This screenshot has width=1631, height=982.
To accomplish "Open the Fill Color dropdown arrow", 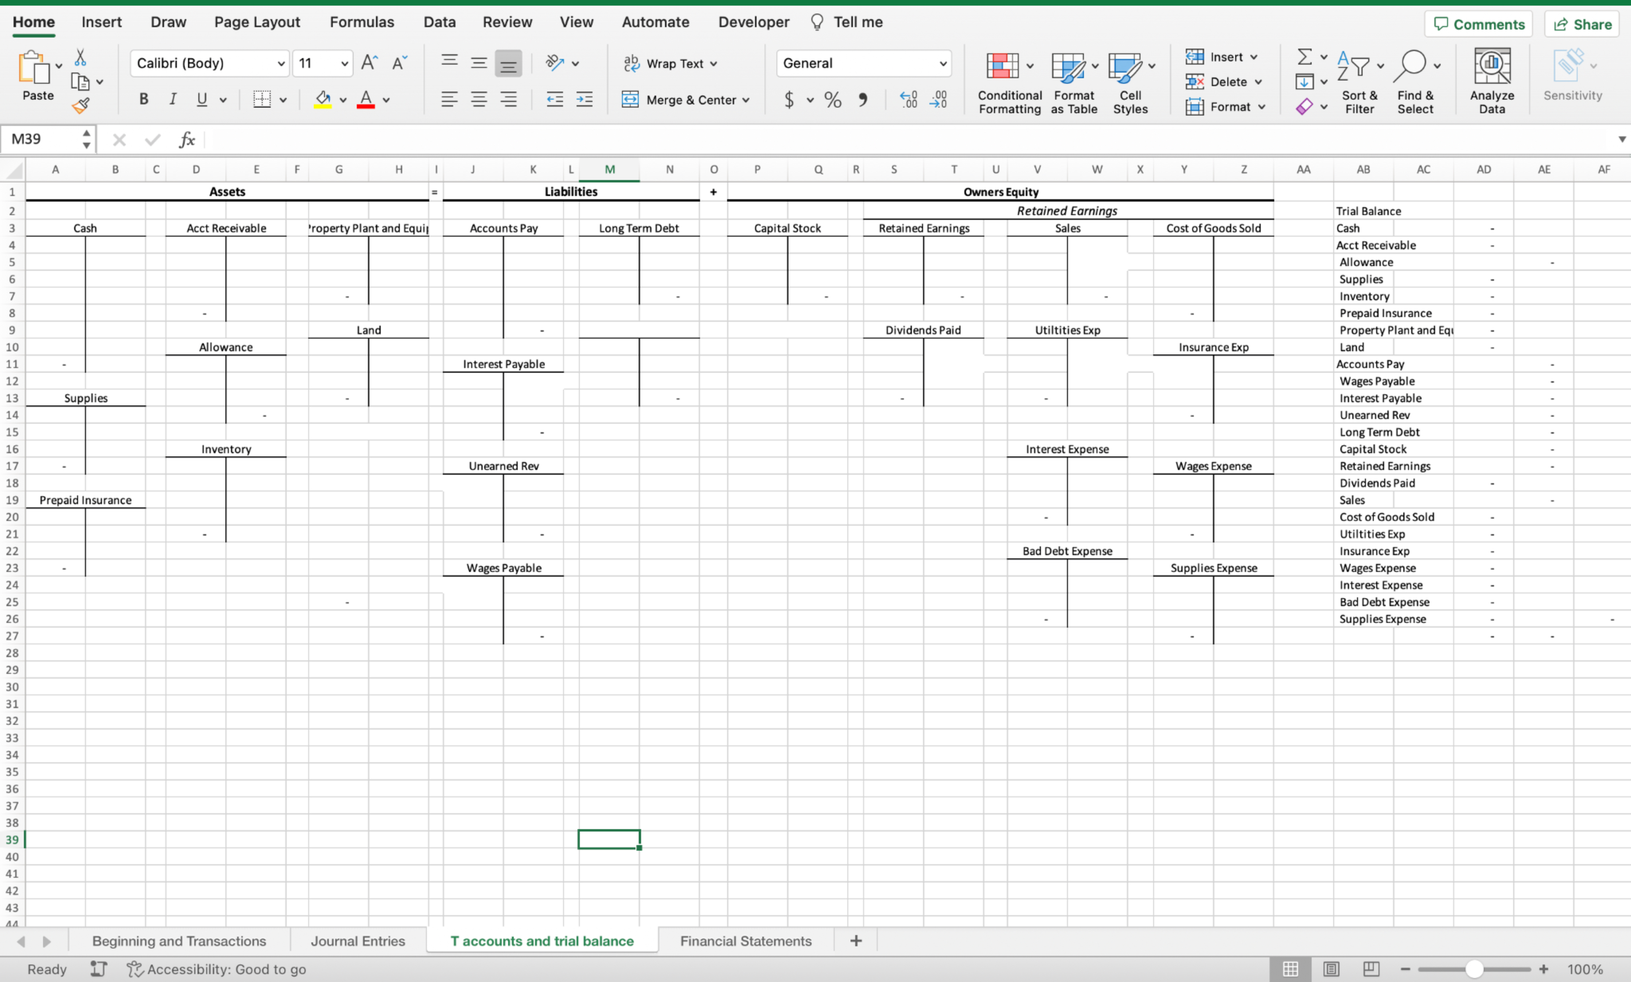I will (343, 99).
